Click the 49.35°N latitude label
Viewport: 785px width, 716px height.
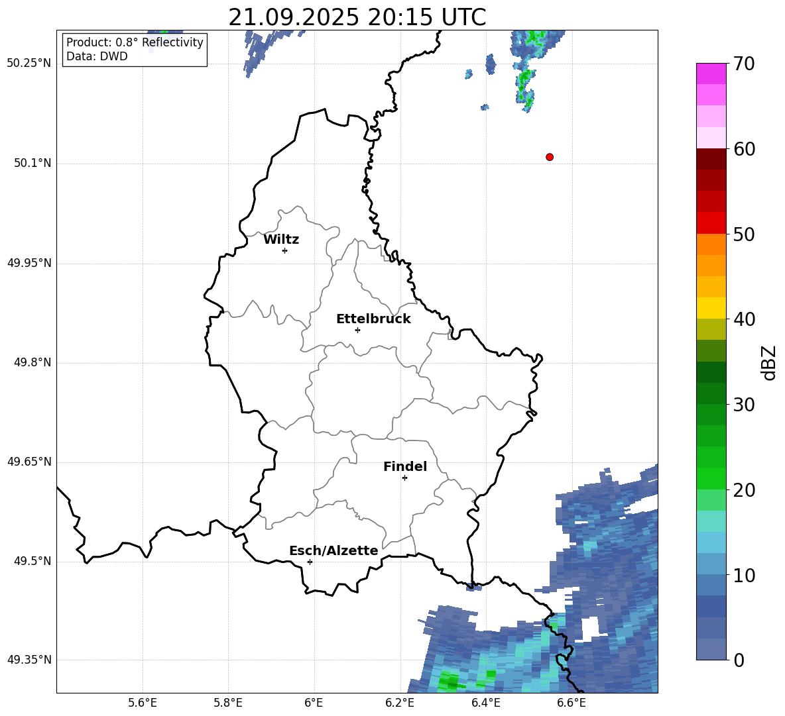click(x=29, y=660)
